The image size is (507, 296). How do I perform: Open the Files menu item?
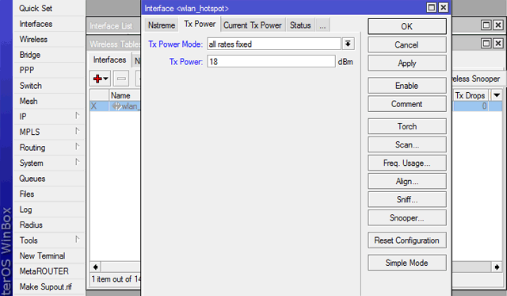(49, 194)
